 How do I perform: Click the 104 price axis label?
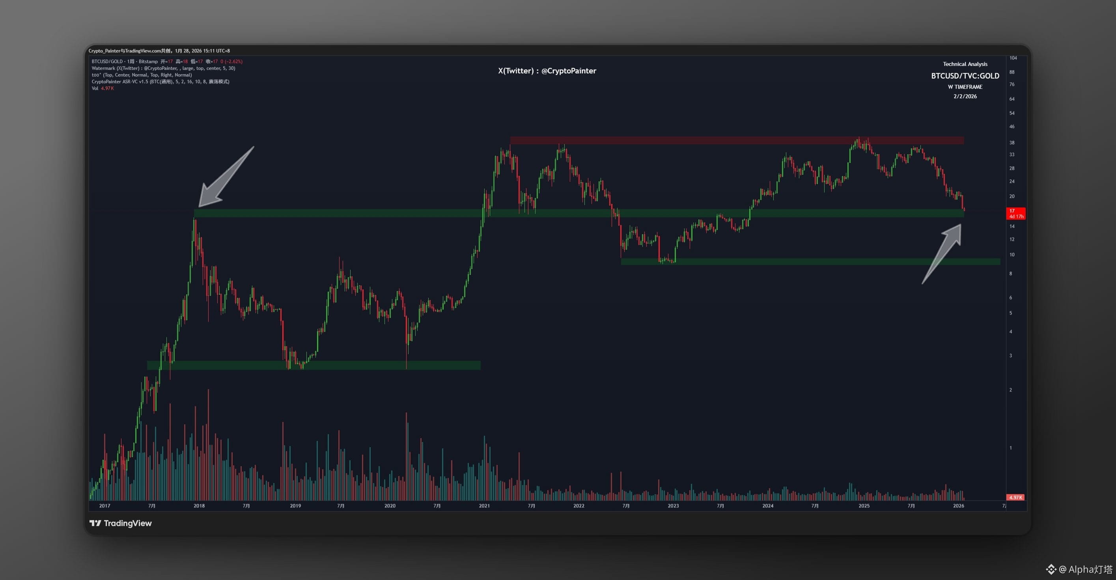pyautogui.click(x=1013, y=58)
